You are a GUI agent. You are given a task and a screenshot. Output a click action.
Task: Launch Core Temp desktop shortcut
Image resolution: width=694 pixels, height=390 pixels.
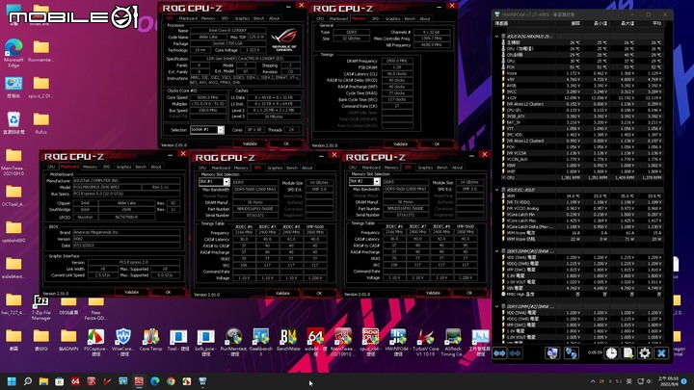point(150,341)
